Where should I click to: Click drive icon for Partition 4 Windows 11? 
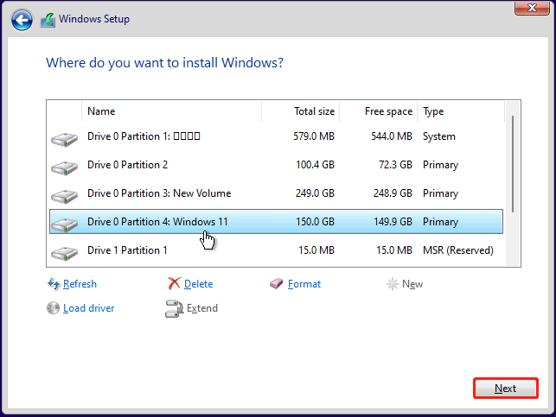pos(64,224)
